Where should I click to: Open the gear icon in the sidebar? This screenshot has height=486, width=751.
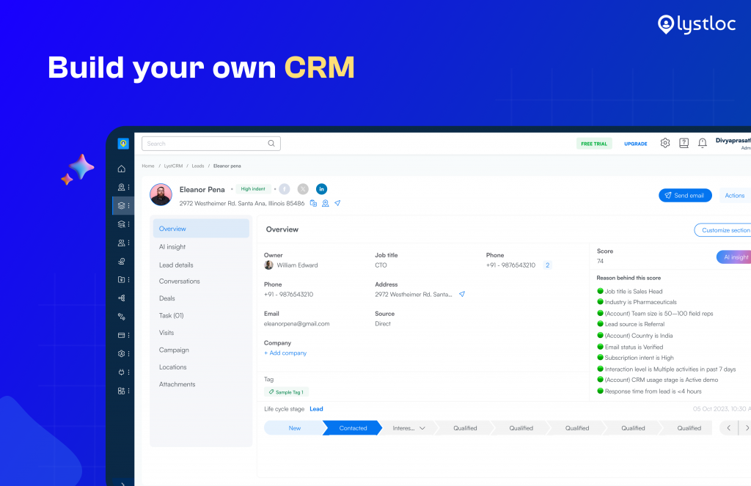(x=122, y=353)
